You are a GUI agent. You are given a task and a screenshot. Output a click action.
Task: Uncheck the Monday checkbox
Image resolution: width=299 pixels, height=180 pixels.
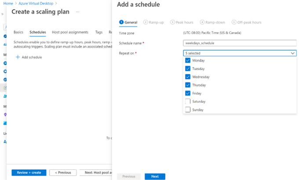click(x=188, y=60)
